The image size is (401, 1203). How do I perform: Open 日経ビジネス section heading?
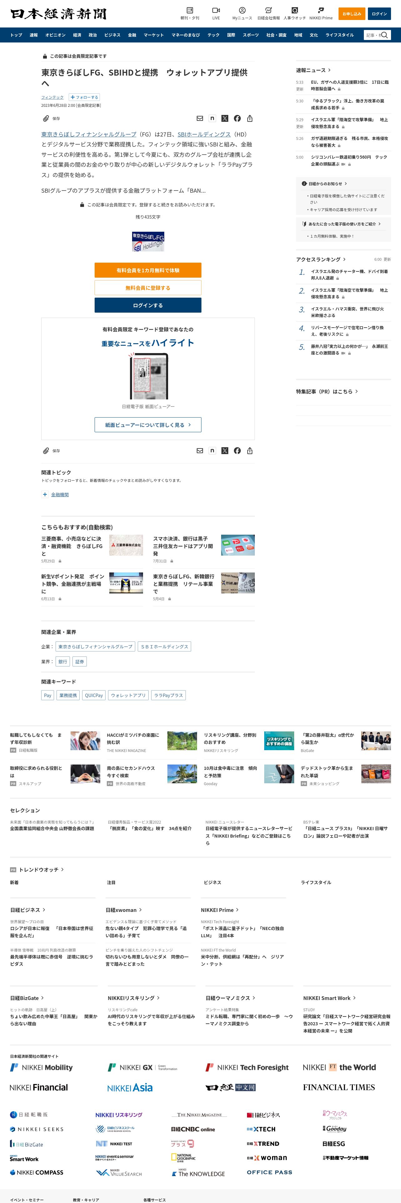tap(28, 910)
